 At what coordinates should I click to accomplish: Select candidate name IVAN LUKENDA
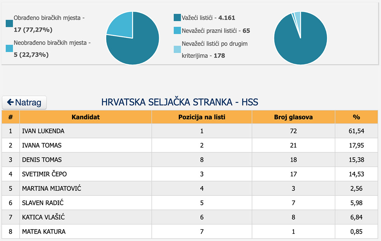pyautogui.click(x=43, y=131)
